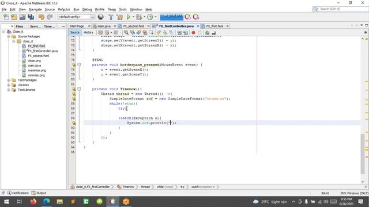Open the Source menu

click(x=50, y=9)
